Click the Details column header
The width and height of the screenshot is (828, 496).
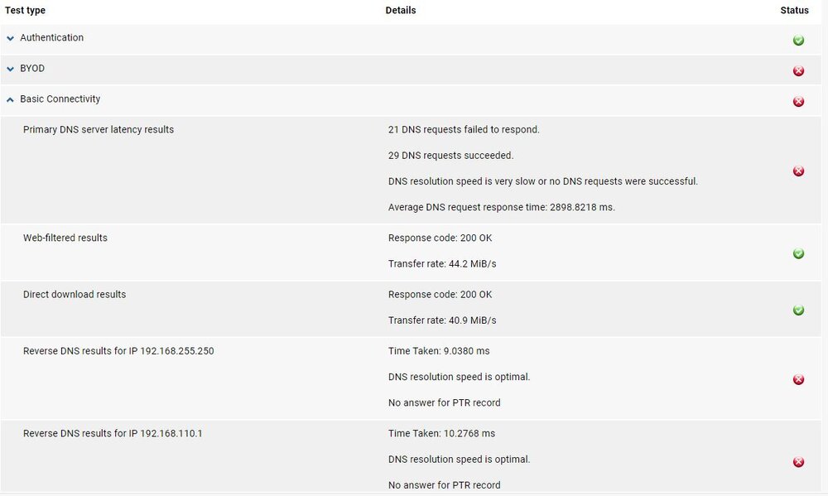coord(400,10)
